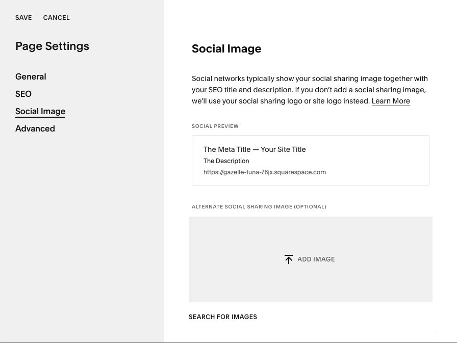Open SEARCH FOR IMAGES
This screenshot has width=457, height=343.
point(223,317)
